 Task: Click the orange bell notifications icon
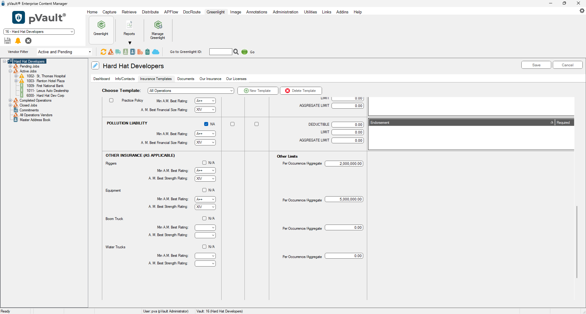point(18,41)
